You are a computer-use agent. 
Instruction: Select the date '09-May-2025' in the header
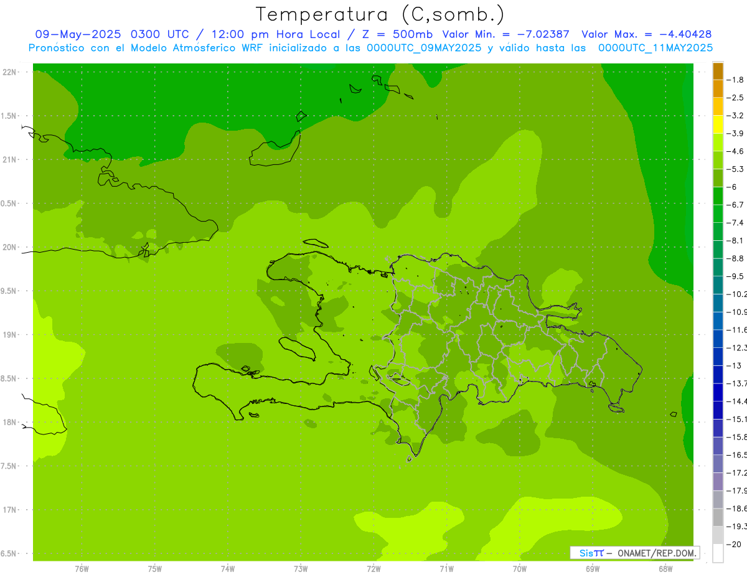pyautogui.click(x=78, y=34)
